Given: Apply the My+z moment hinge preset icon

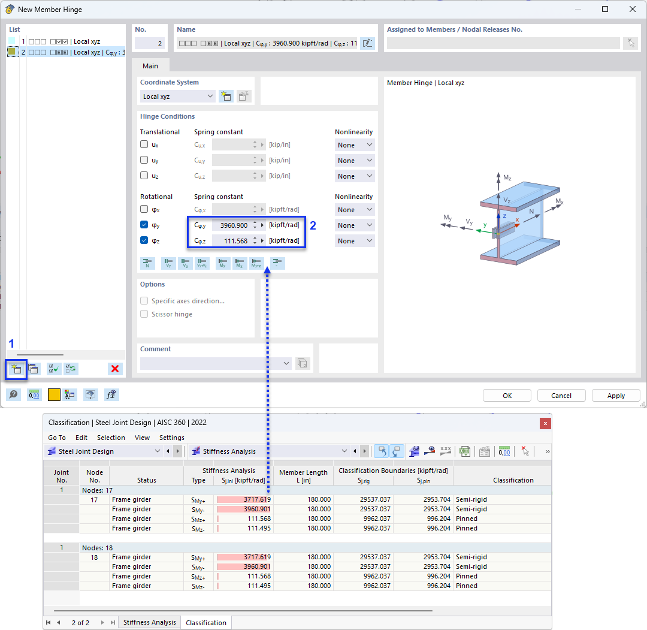Looking at the screenshot, I should (256, 263).
